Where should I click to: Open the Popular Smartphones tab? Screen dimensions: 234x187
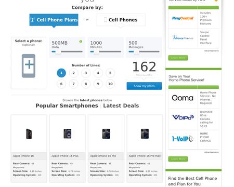tap(67, 105)
